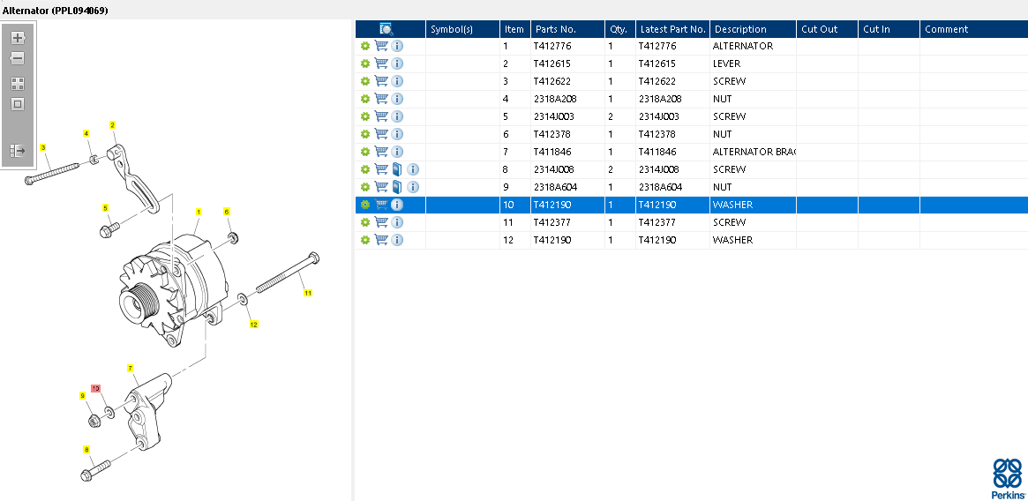Viewport: 1028px width, 501px height.
Task: Select callout 12 in the diagram
Action: [x=254, y=324]
